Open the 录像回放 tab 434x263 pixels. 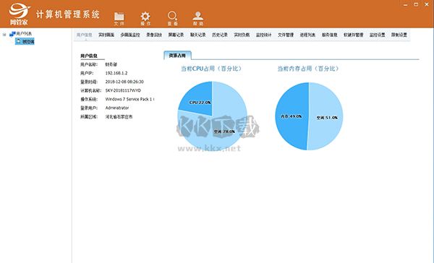154,35
